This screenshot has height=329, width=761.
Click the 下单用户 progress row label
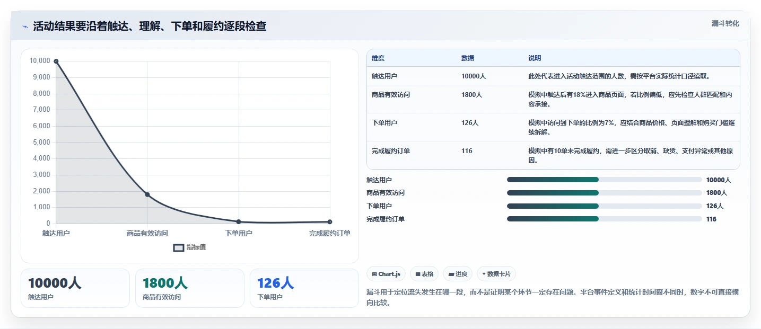pyautogui.click(x=379, y=206)
